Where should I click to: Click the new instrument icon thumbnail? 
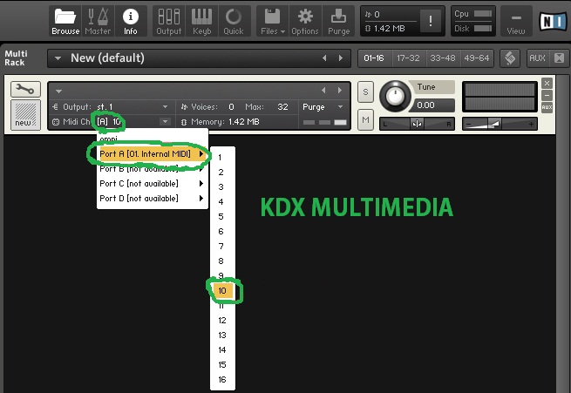click(25, 115)
